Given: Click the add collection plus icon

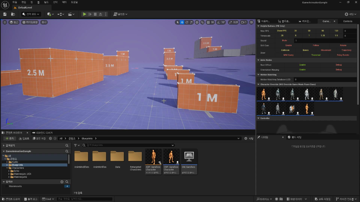Looking at the screenshot, I should [62, 182].
